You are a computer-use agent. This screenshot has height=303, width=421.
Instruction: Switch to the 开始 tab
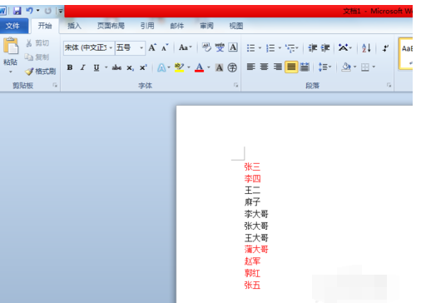[45, 26]
